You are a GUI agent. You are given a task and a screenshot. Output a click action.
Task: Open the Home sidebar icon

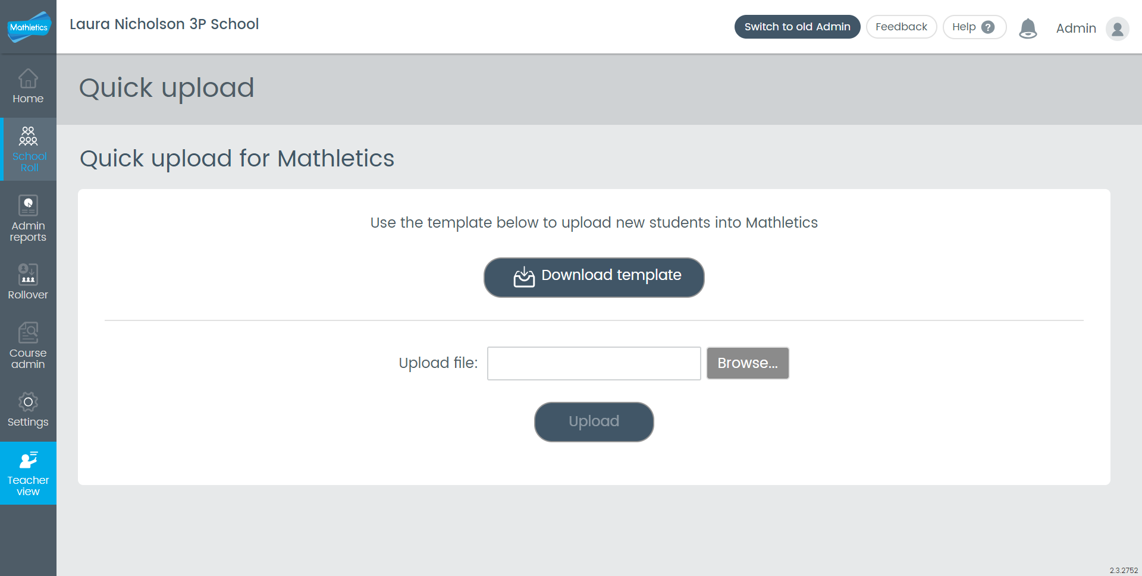(x=28, y=78)
